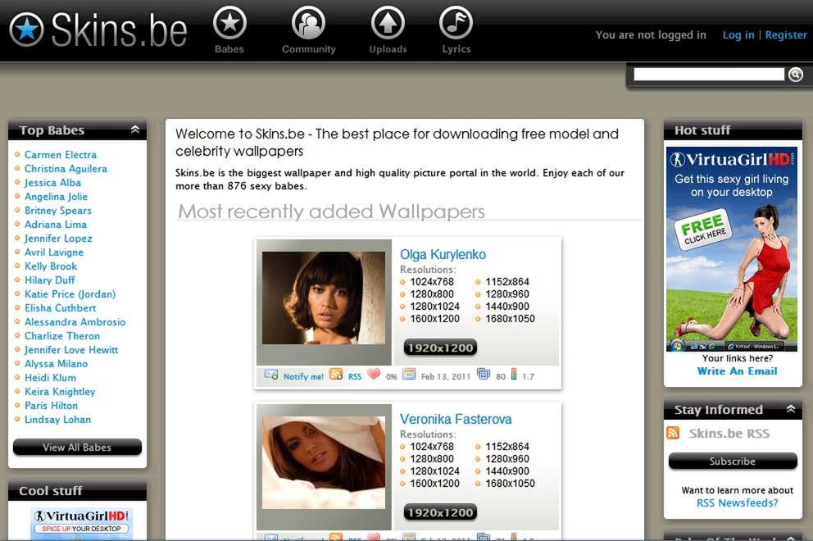Click the Write An Email link
Image resolution: width=813 pixels, height=541 pixels.
point(738,371)
